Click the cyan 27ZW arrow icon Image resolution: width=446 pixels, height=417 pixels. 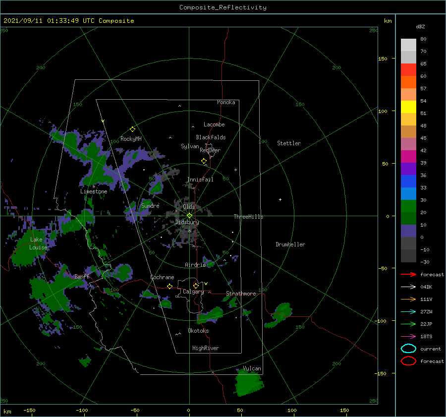(408, 312)
